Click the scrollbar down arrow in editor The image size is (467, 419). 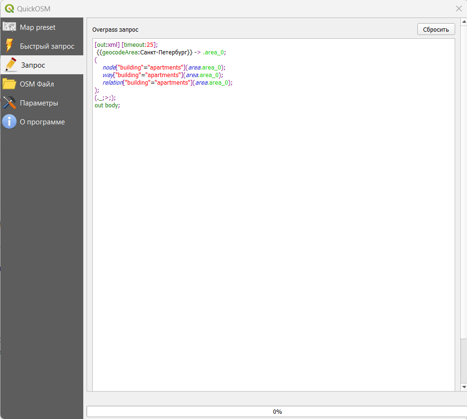coord(464,387)
